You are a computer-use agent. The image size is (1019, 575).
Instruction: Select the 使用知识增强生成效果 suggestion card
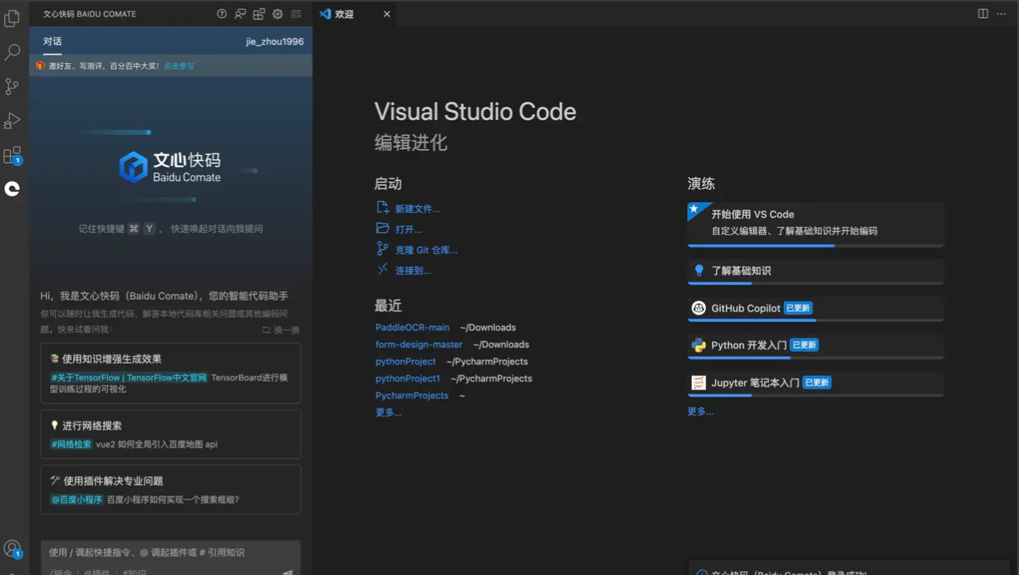point(170,373)
